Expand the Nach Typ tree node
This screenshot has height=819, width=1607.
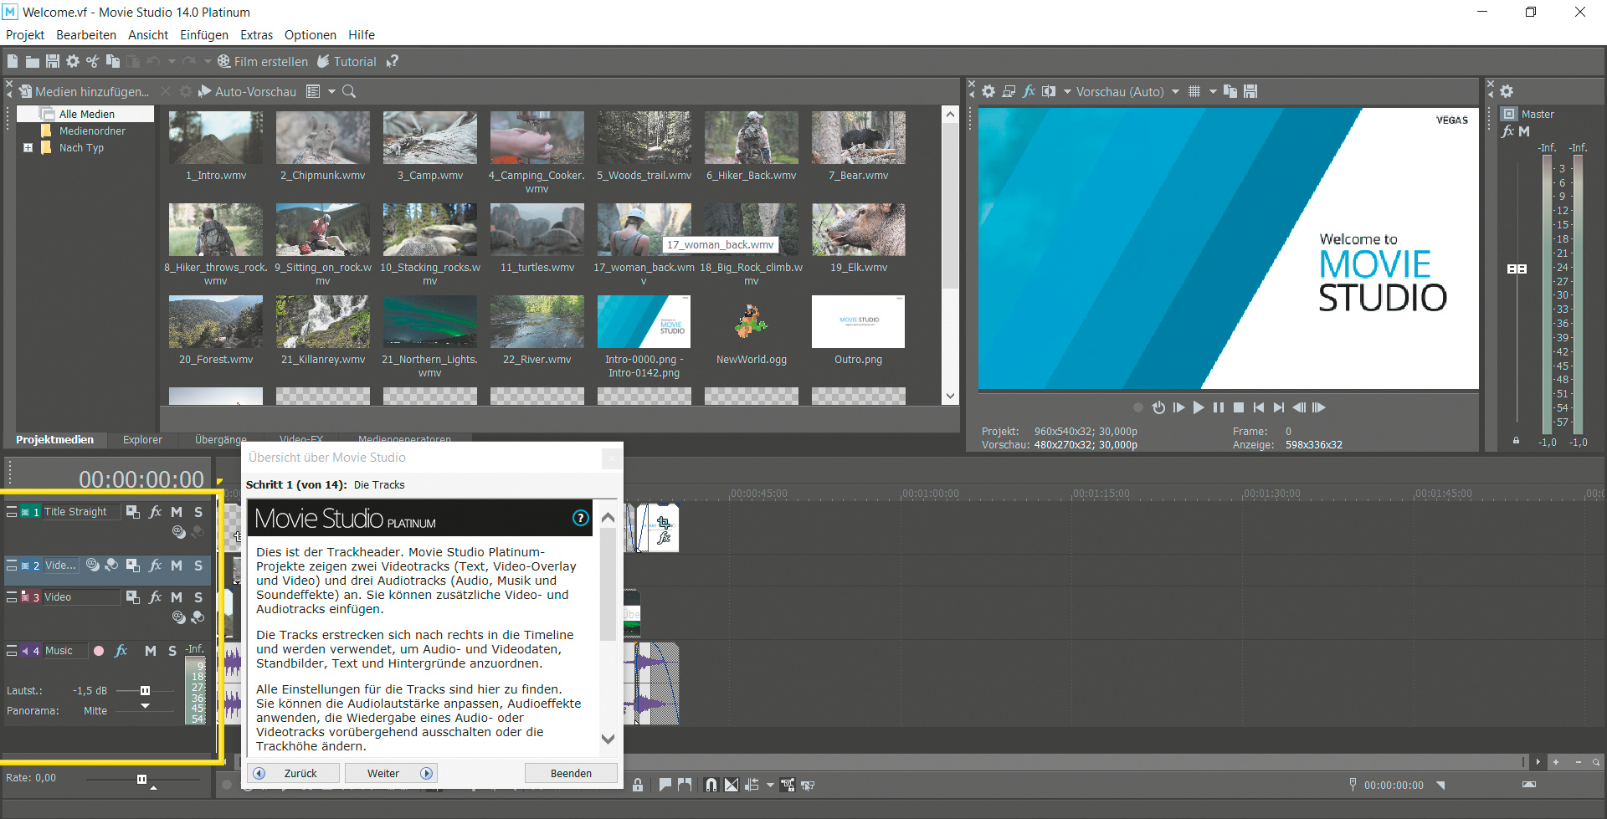click(x=28, y=148)
